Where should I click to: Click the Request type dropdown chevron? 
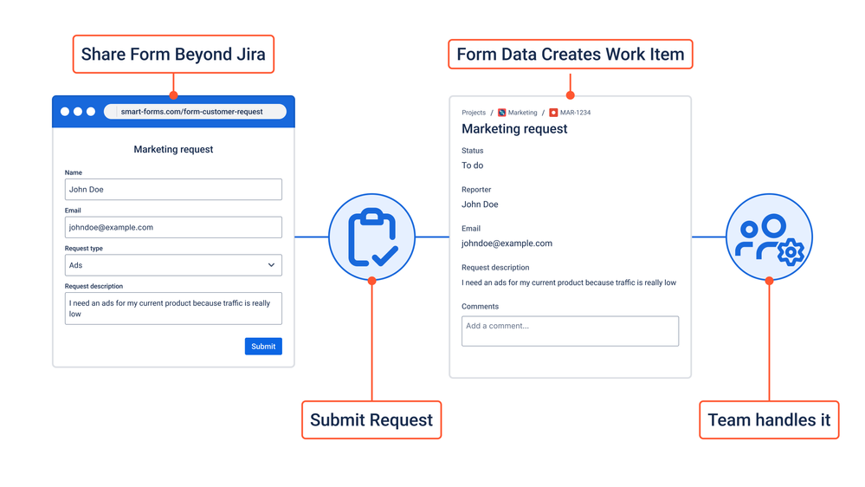point(271,265)
